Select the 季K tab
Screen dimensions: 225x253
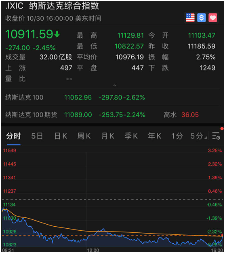click(131, 136)
